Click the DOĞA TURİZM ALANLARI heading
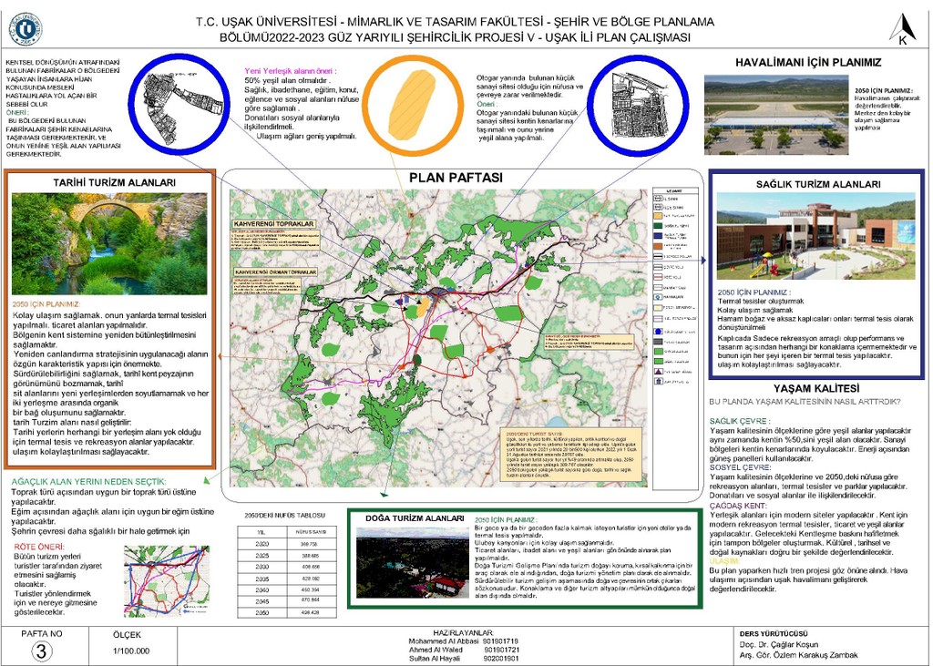 [x=415, y=518]
